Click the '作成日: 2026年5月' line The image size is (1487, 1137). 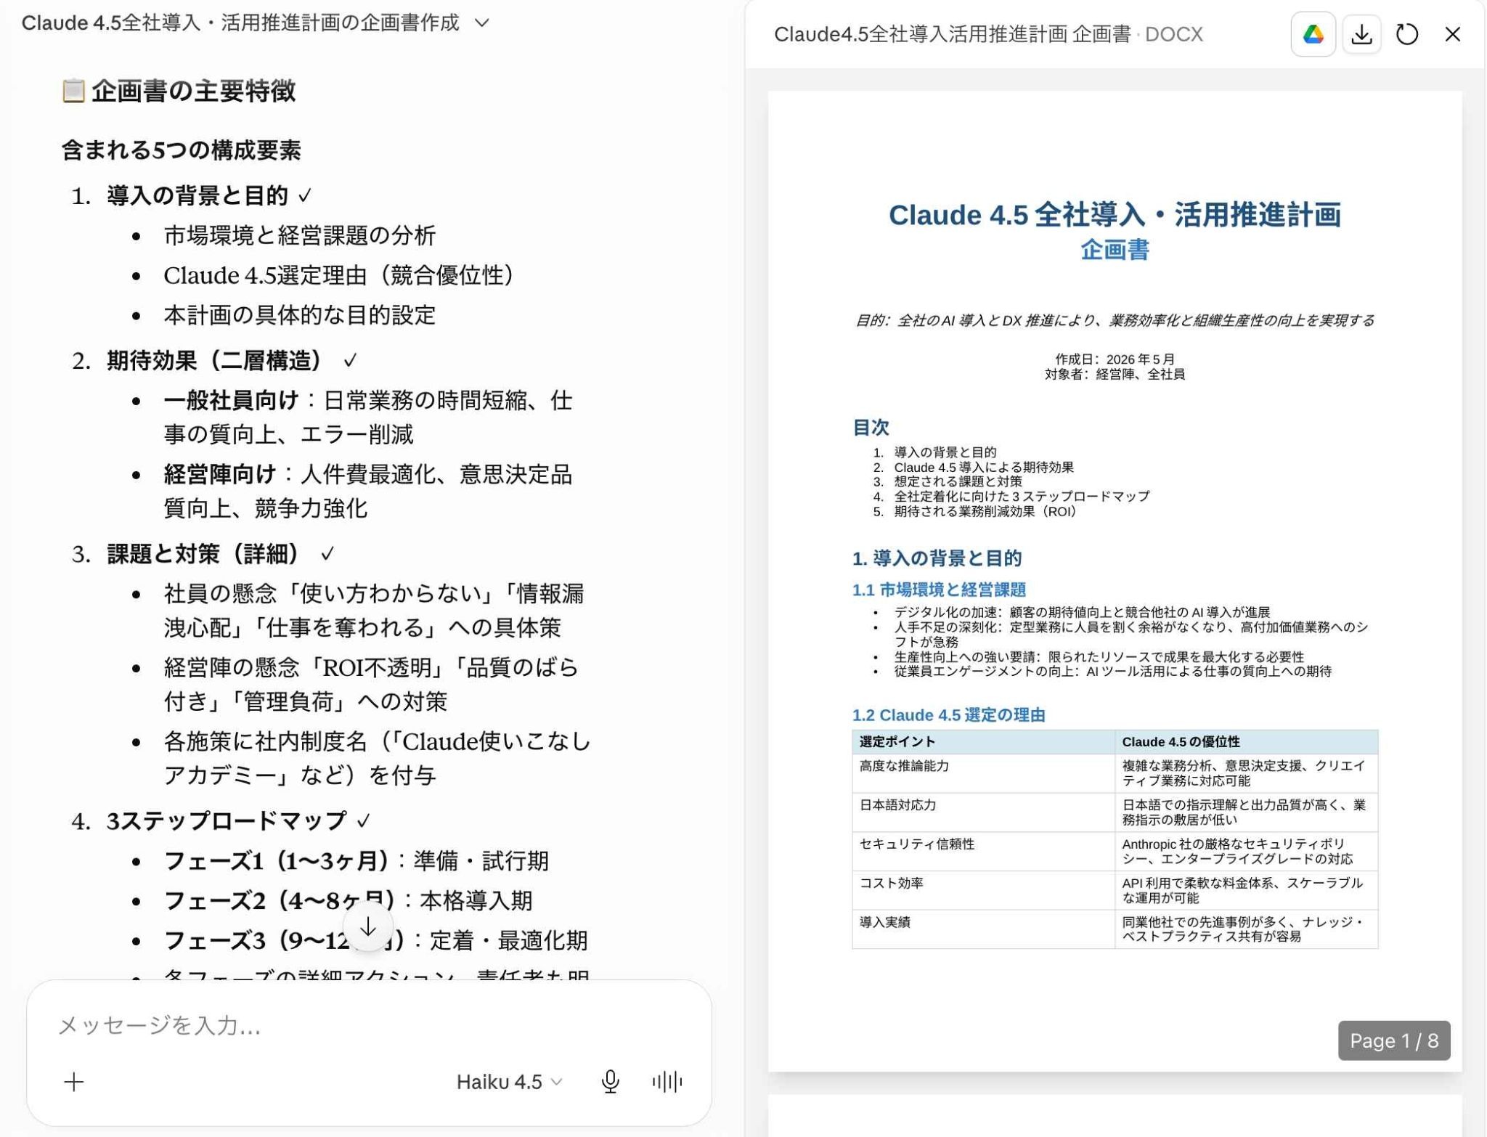tap(1115, 359)
